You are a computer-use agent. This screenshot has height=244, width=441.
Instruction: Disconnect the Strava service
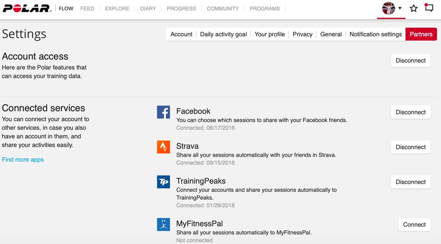tap(410, 147)
